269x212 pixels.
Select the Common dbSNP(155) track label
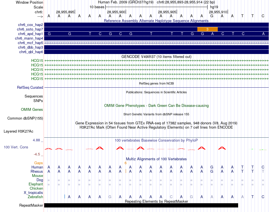[x=25, y=118]
